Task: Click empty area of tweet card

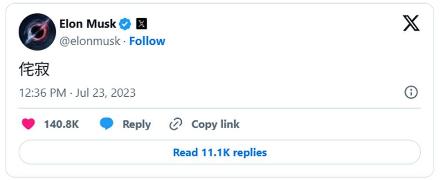Action: (281, 56)
